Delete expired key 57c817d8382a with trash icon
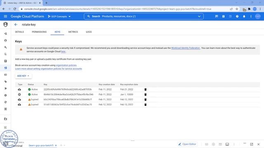Viewport: 264px width, 148px height. (146, 104)
